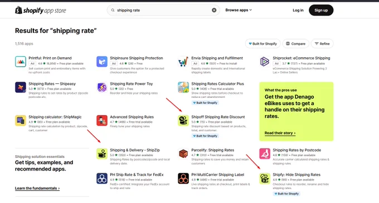379x203 pixels.
Task: Open the PH MultiCarrier Shipping Label title
Action: 217,175
